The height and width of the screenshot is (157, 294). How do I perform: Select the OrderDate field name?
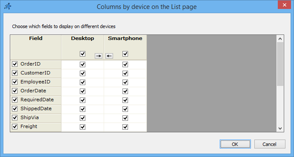coord(33,91)
